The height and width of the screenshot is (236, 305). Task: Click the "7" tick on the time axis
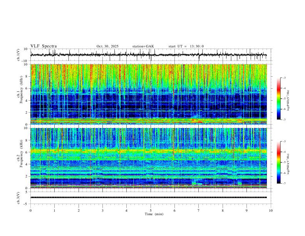(199, 211)
